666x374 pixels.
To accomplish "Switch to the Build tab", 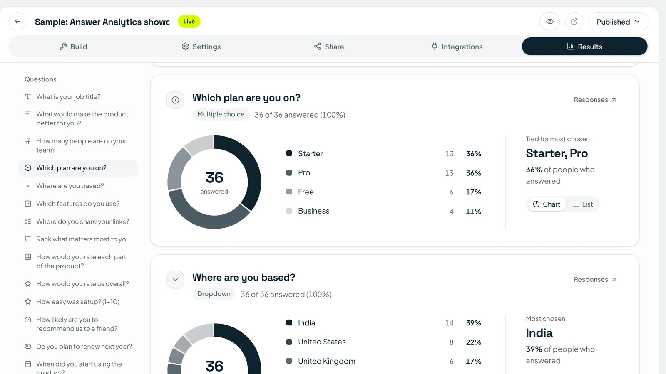I will click(73, 47).
